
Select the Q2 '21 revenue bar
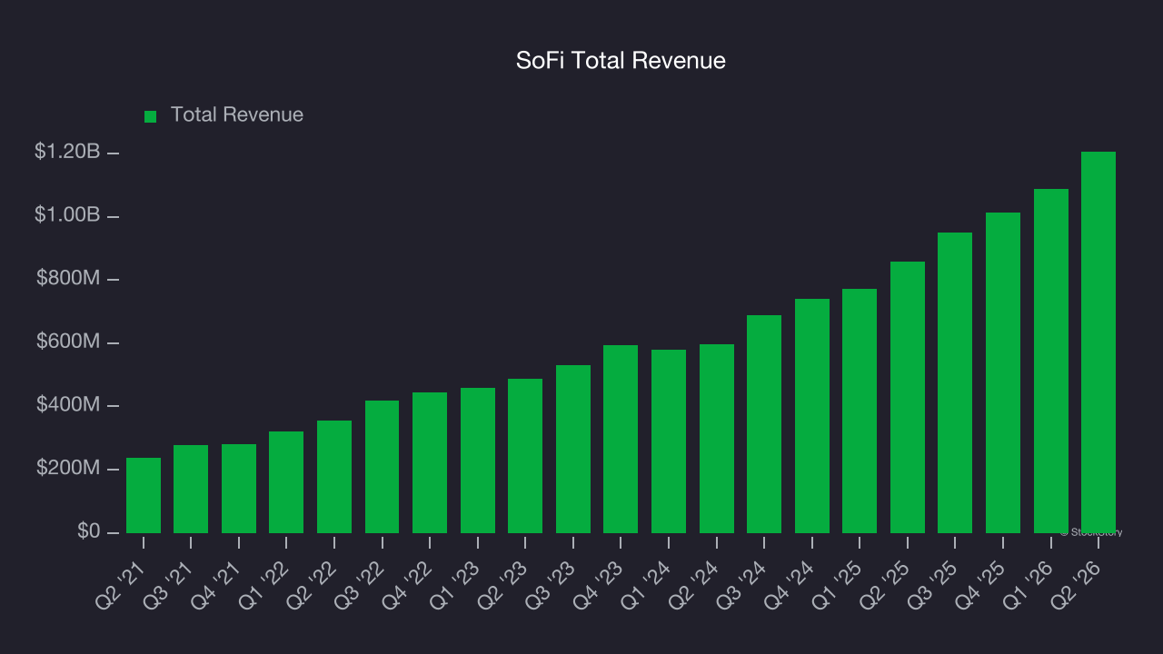click(144, 495)
